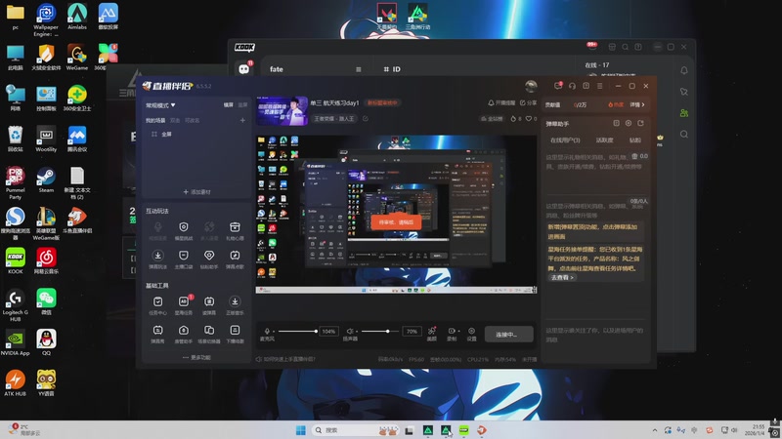Open the 直播伴侣 taskbar icon
This screenshot has height=439, width=782.
(x=481, y=430)
